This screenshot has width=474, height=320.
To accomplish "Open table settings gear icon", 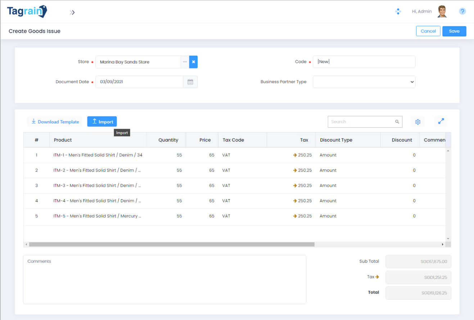I will [417, 122].
